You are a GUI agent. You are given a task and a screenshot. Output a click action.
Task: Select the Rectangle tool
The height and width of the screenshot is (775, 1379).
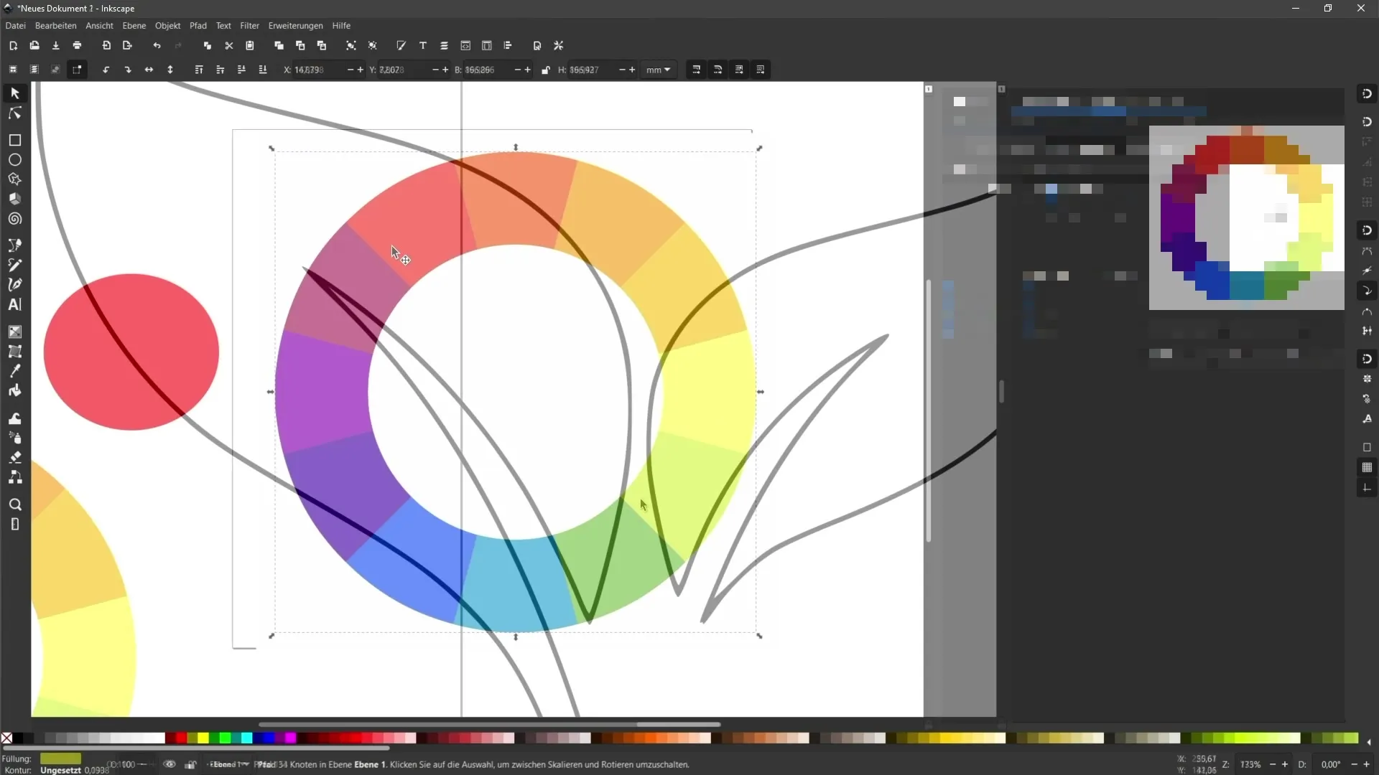point(15,140)
